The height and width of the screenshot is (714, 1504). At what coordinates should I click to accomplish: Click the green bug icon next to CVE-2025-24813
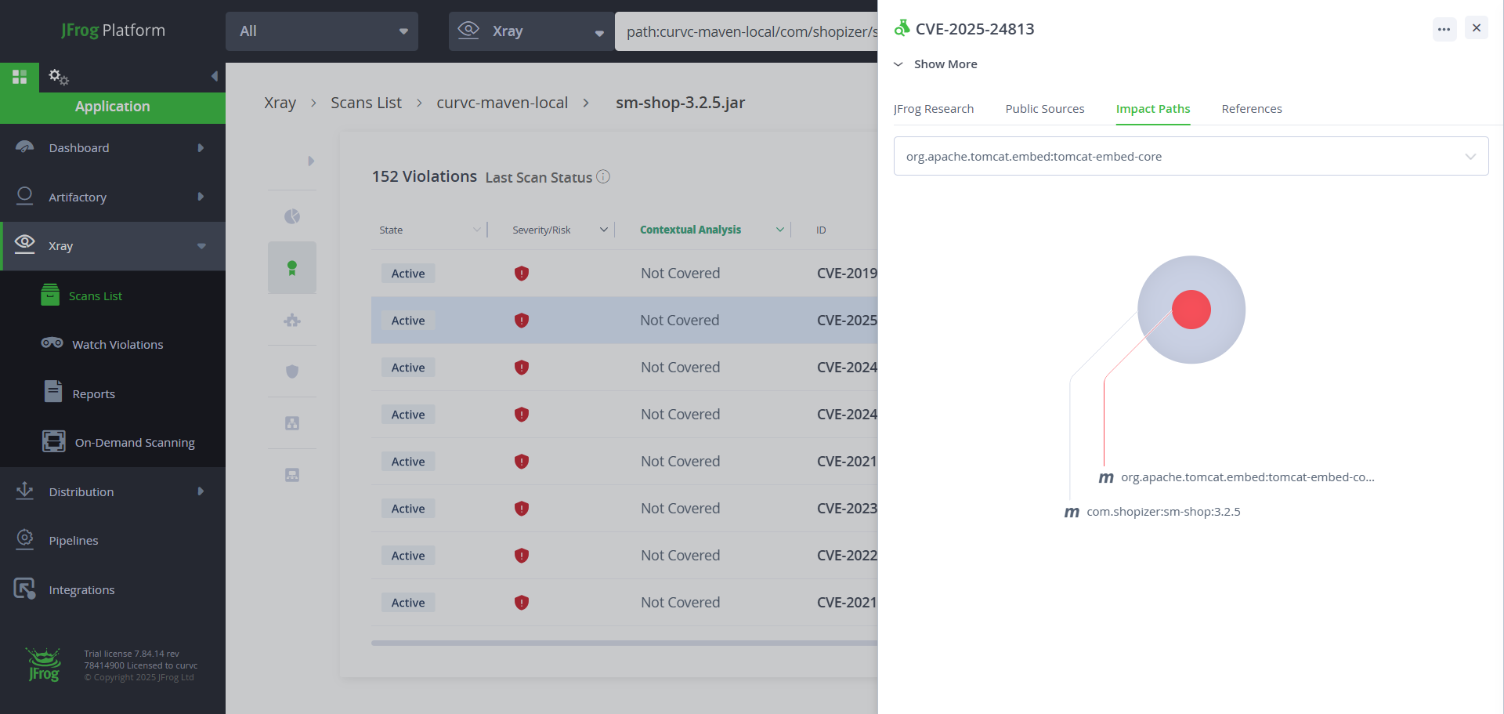point(902,28)
